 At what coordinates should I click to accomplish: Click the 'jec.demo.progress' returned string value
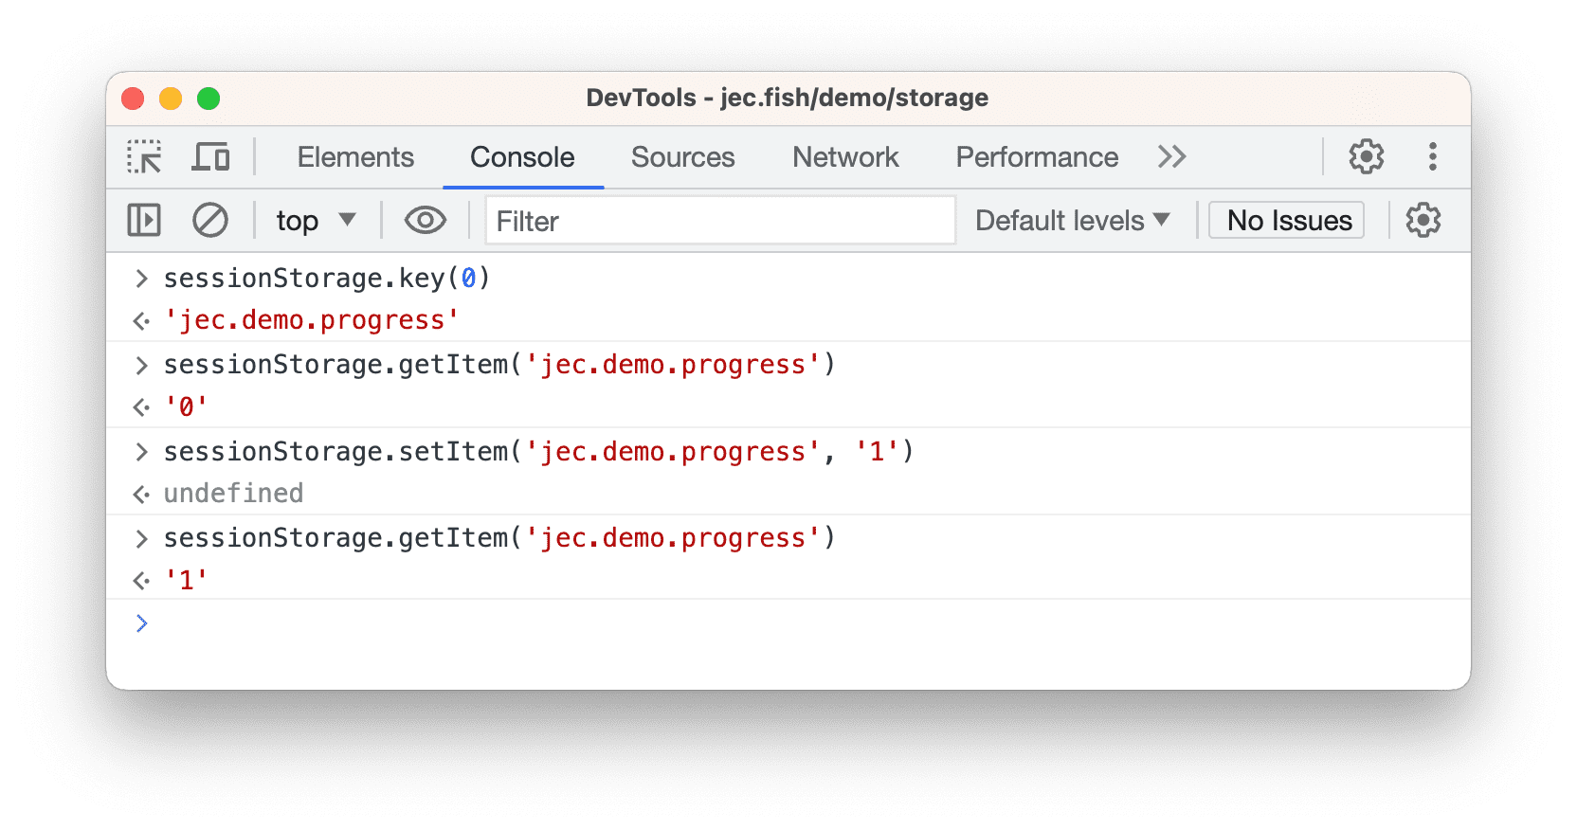pyautogui.click(x=313, y=319)
